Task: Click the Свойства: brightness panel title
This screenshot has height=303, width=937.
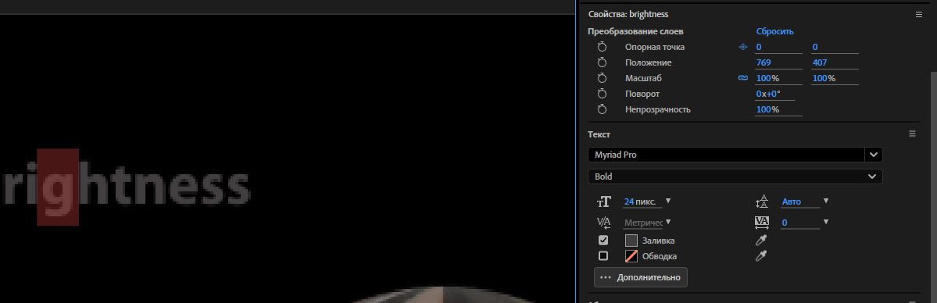Action: 628,14
